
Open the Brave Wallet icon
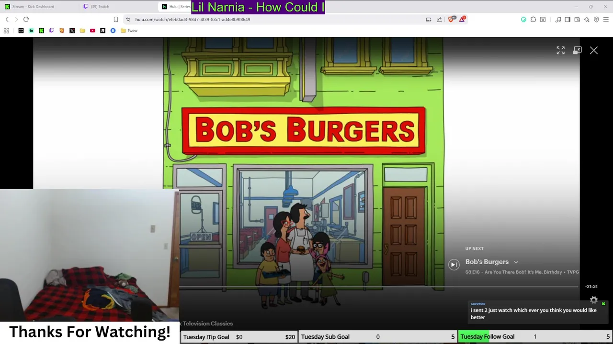pos(577,20)
